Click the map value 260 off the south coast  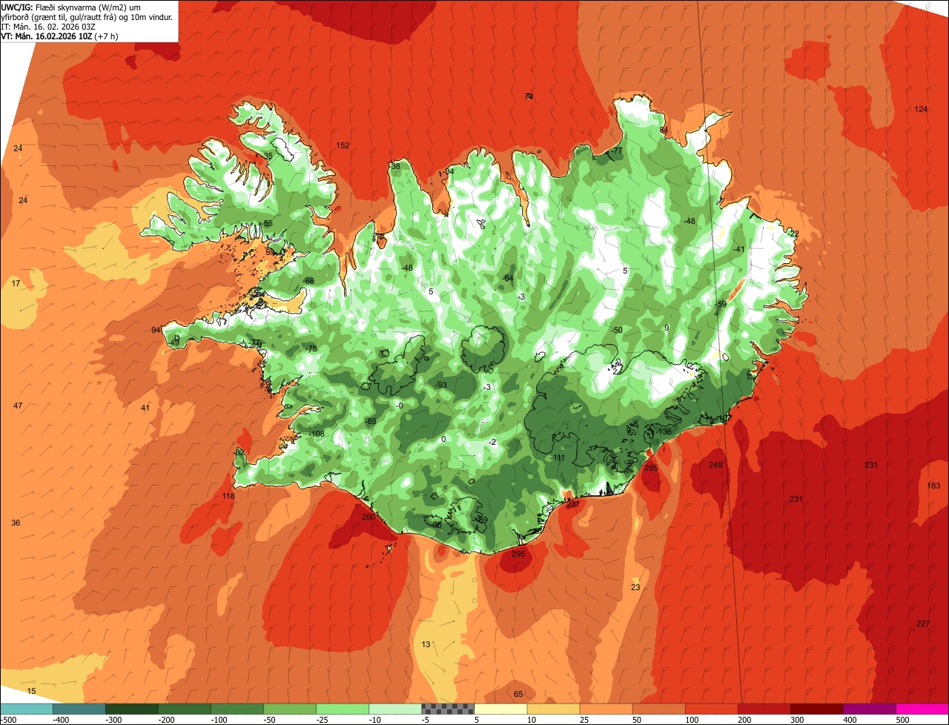(x=368, y=517)
